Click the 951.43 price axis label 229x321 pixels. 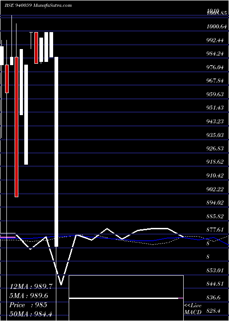pos(215,108)
